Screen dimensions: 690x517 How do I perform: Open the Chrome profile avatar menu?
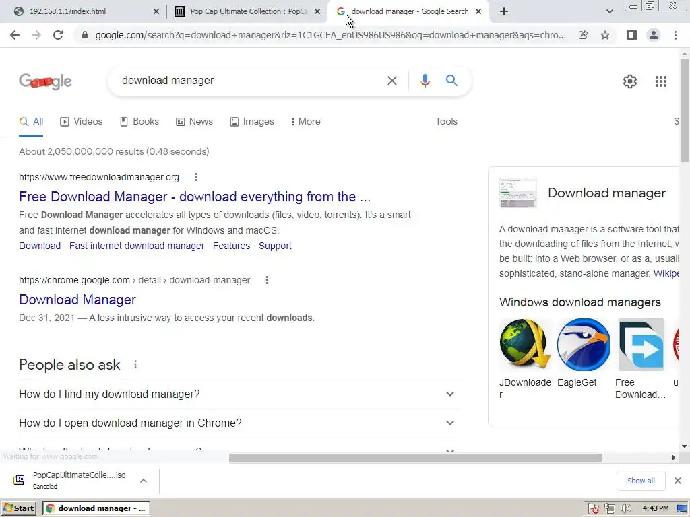[654, 35]
